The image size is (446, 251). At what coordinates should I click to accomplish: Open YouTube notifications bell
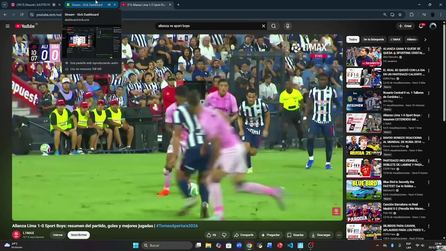421,26
